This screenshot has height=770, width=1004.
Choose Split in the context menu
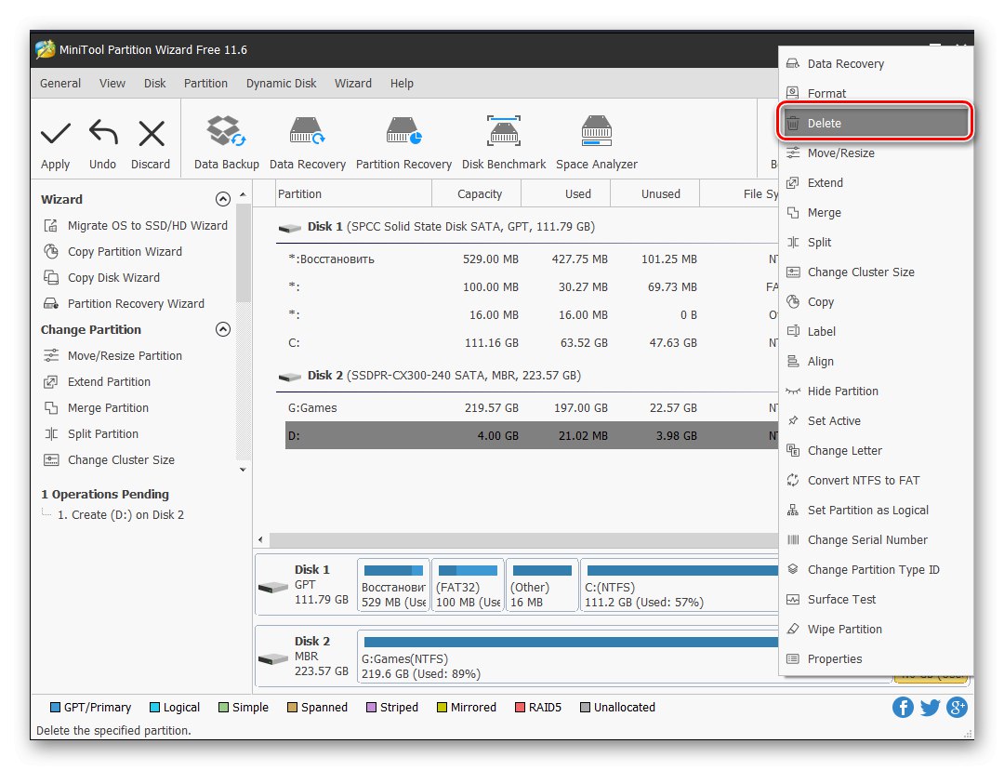875,242
